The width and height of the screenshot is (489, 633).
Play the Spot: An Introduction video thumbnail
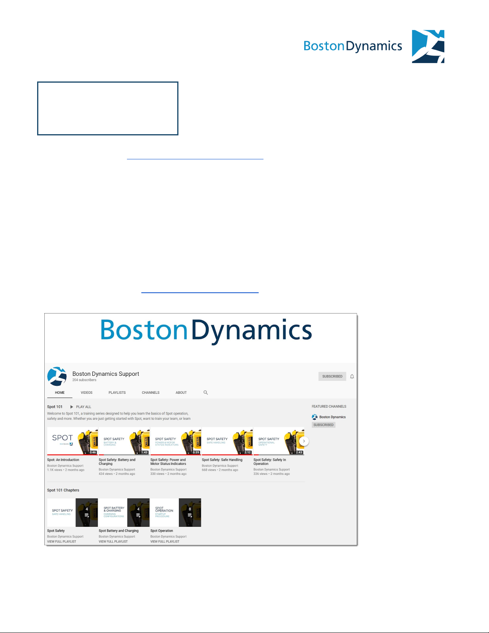click(x=72, y=441)
